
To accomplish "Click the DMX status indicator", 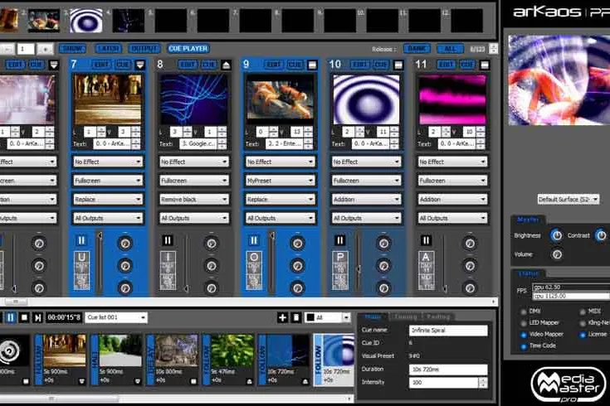I will click(523, 312).
